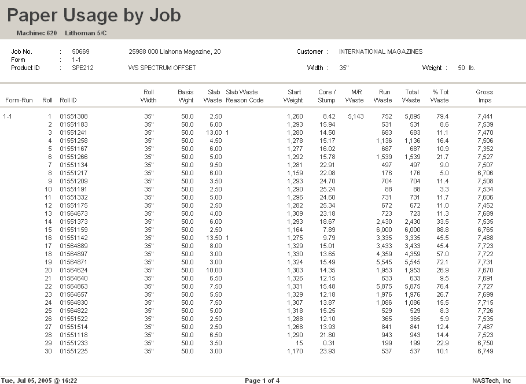Select roll ID 01551191
Image resolution: width=526 pixels, height=384 pixels.
point(74,189)
